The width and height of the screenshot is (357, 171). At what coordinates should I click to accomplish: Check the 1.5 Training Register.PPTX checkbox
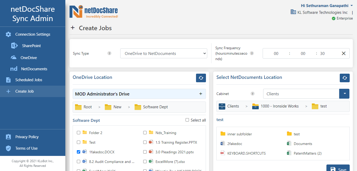pyautogui.click(x=145, y=142)
